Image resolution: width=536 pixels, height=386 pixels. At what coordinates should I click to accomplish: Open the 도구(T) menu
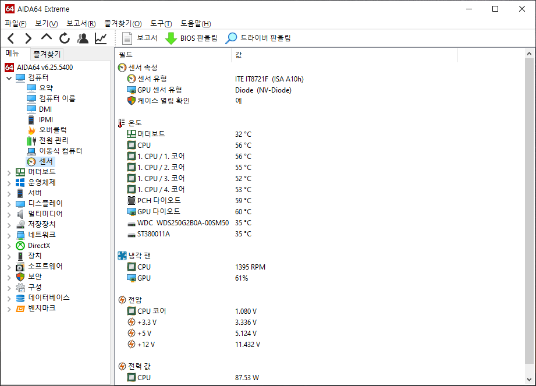click(161, 24)
